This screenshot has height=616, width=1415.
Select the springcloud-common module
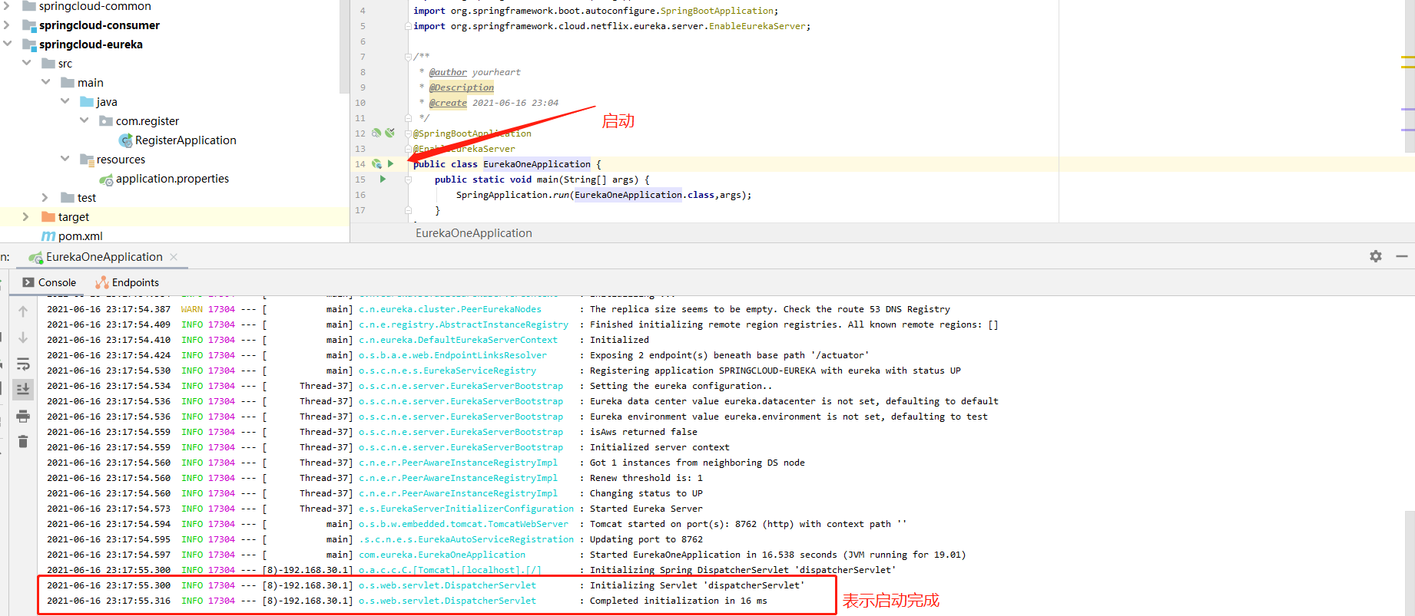94,6
